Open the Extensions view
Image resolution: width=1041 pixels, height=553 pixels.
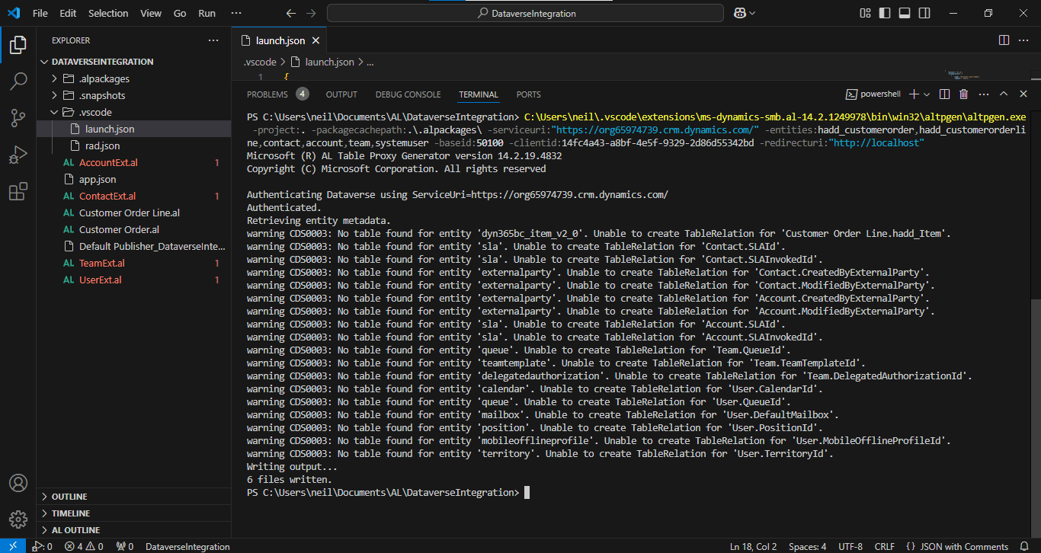(x=18, y=192)
